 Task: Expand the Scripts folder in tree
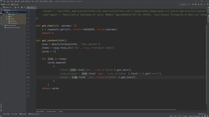(7, 19)
